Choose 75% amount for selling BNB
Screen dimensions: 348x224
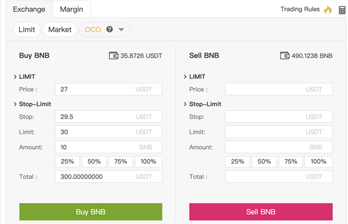(x=291, y=161)
